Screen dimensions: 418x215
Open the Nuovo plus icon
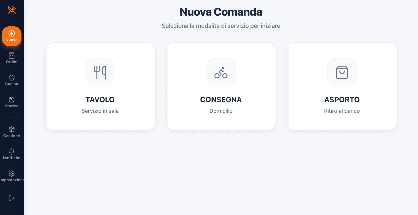click(x=12, y=33)
